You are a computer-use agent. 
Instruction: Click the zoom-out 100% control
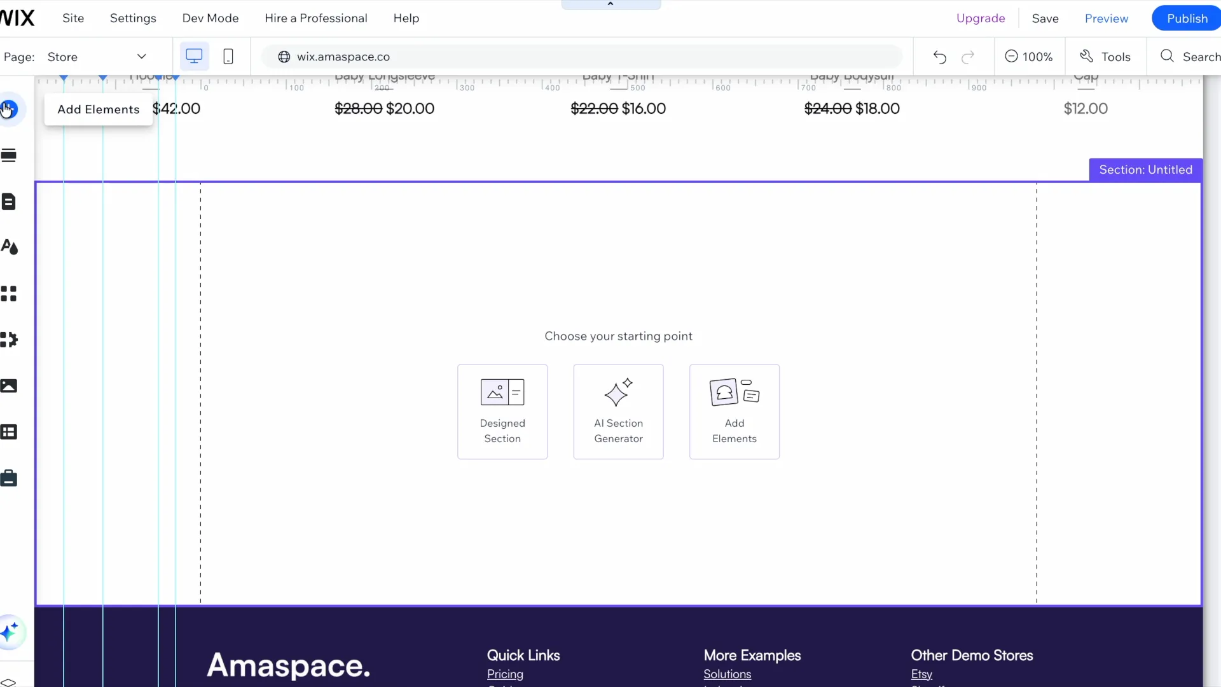click(1028, 57)
